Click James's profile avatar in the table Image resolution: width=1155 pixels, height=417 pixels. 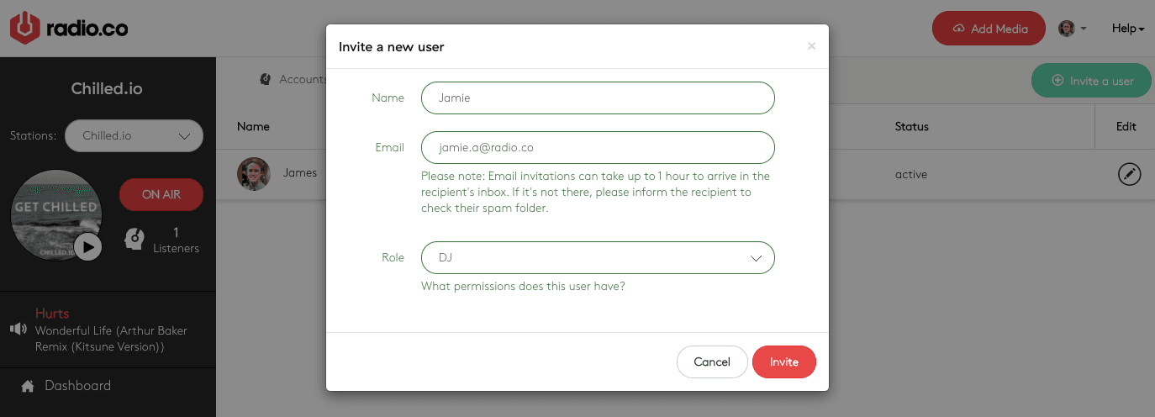254,174
